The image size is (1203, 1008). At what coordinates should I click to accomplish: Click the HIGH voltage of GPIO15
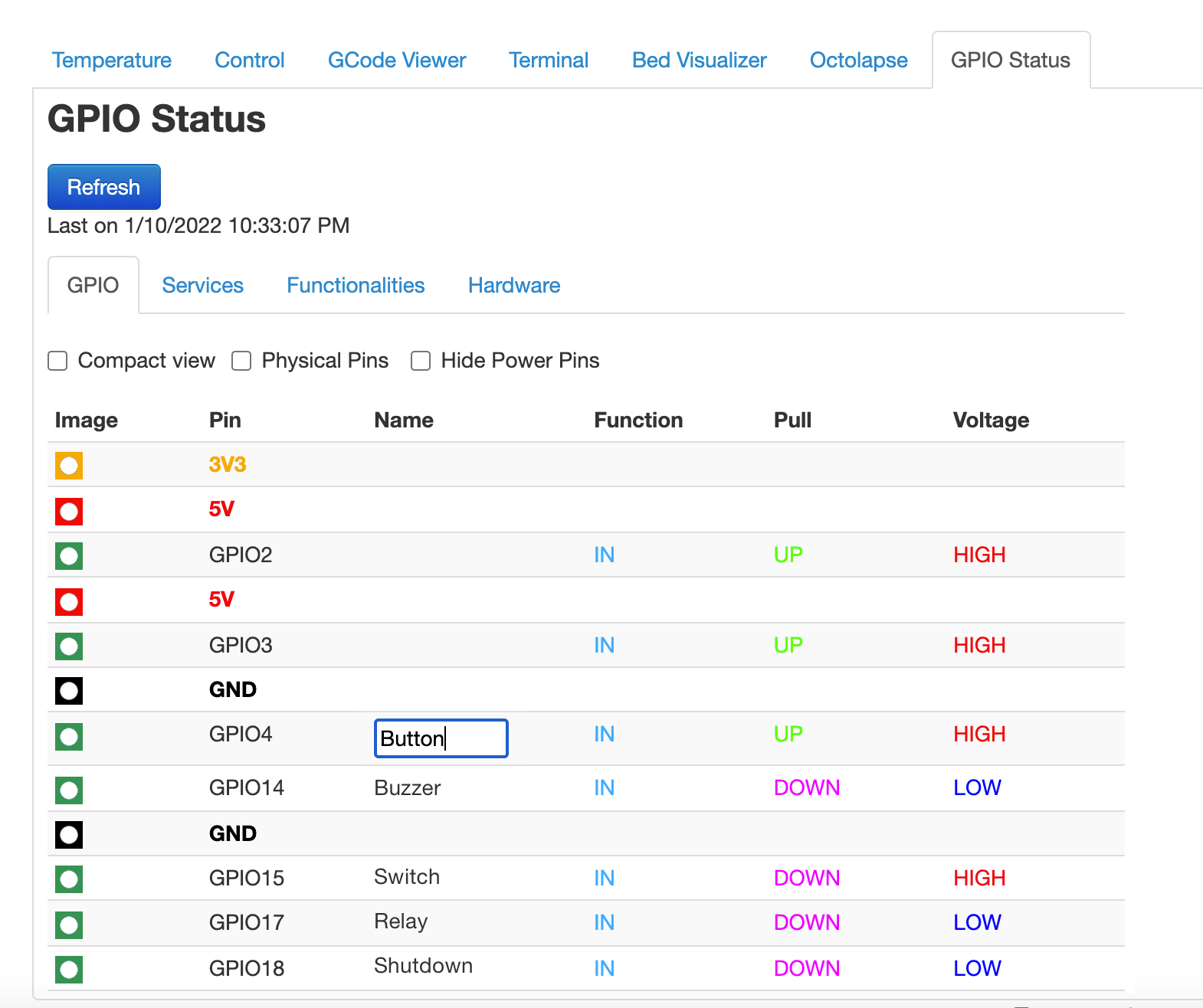click(979, 878)
